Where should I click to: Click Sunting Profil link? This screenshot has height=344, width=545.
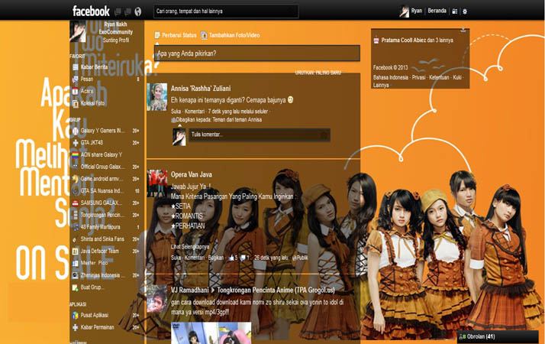point(116,40)
